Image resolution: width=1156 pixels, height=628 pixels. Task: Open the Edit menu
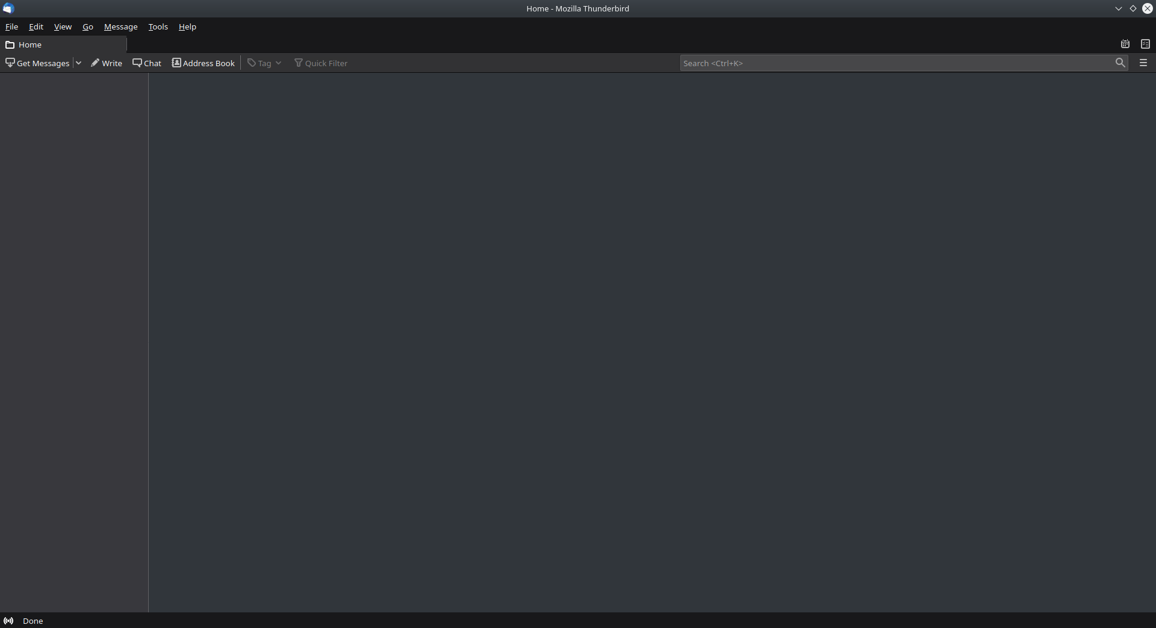[x=36, y=26]
